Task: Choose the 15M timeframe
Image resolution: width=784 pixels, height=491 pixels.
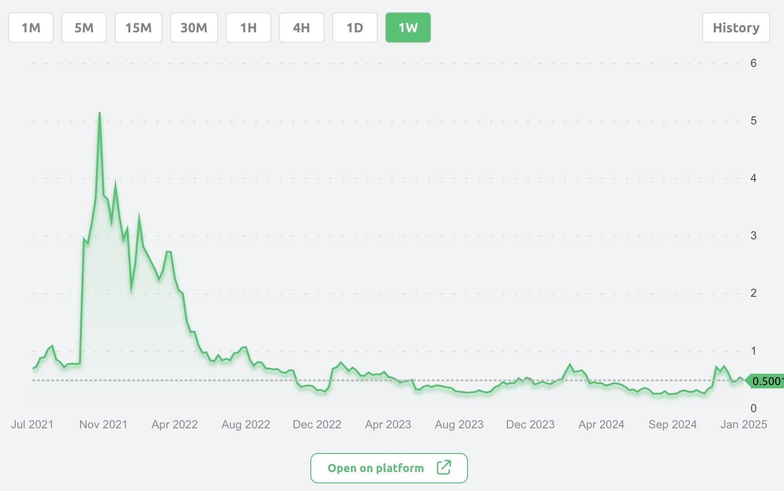Action: coord(138,28)
